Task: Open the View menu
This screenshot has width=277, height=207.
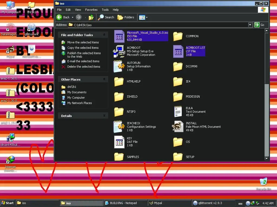Action: click(78, 10)
